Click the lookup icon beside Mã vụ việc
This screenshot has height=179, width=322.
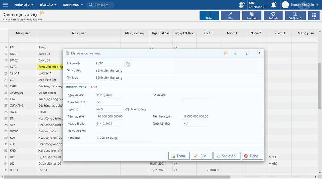coord(128,64)
